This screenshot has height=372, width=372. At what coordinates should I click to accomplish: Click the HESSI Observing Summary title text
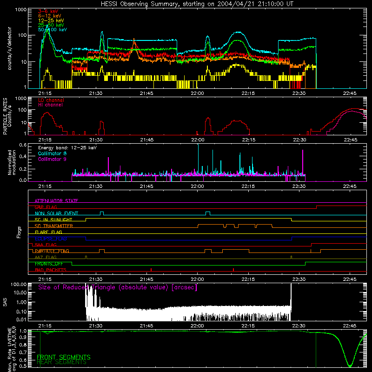[197, 4]
